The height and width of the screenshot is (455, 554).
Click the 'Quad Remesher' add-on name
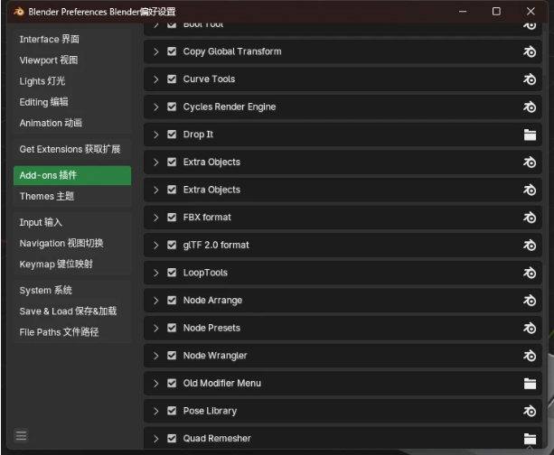pyautogui.click(x=217, y=439)
